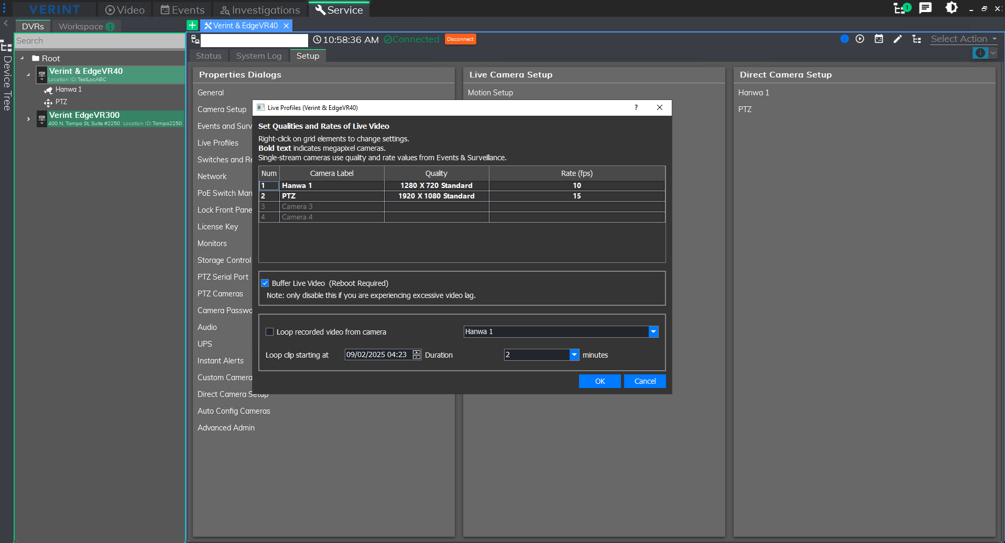Enable Loop recorded video from camera
This screenshot has height=543, width=1005.
(270, 332)
